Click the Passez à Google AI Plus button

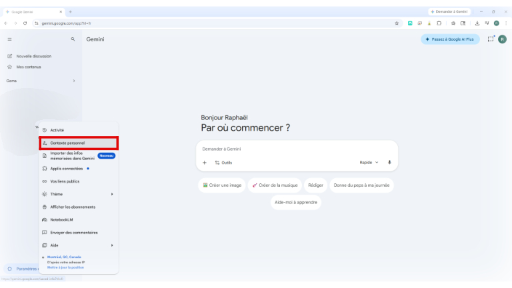point(449,39)
